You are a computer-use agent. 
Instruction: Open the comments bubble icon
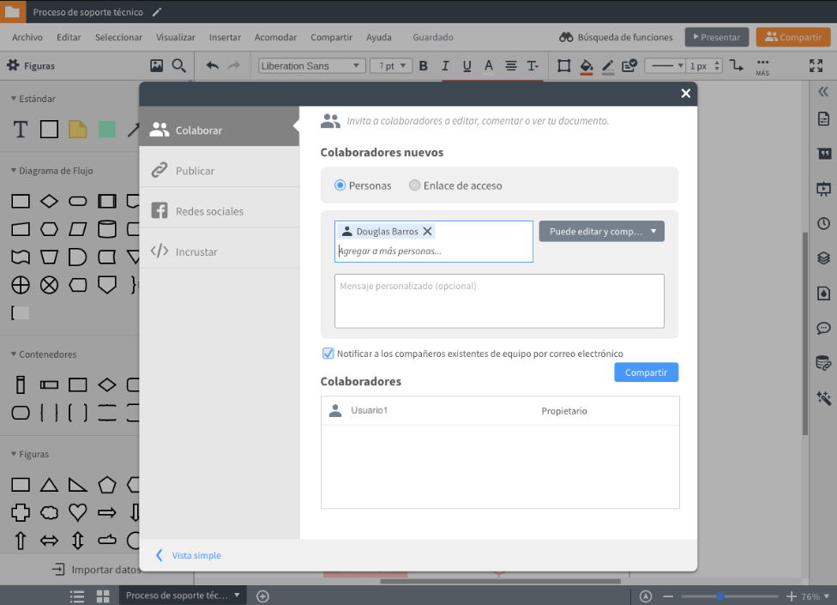[x=823, y=328]
